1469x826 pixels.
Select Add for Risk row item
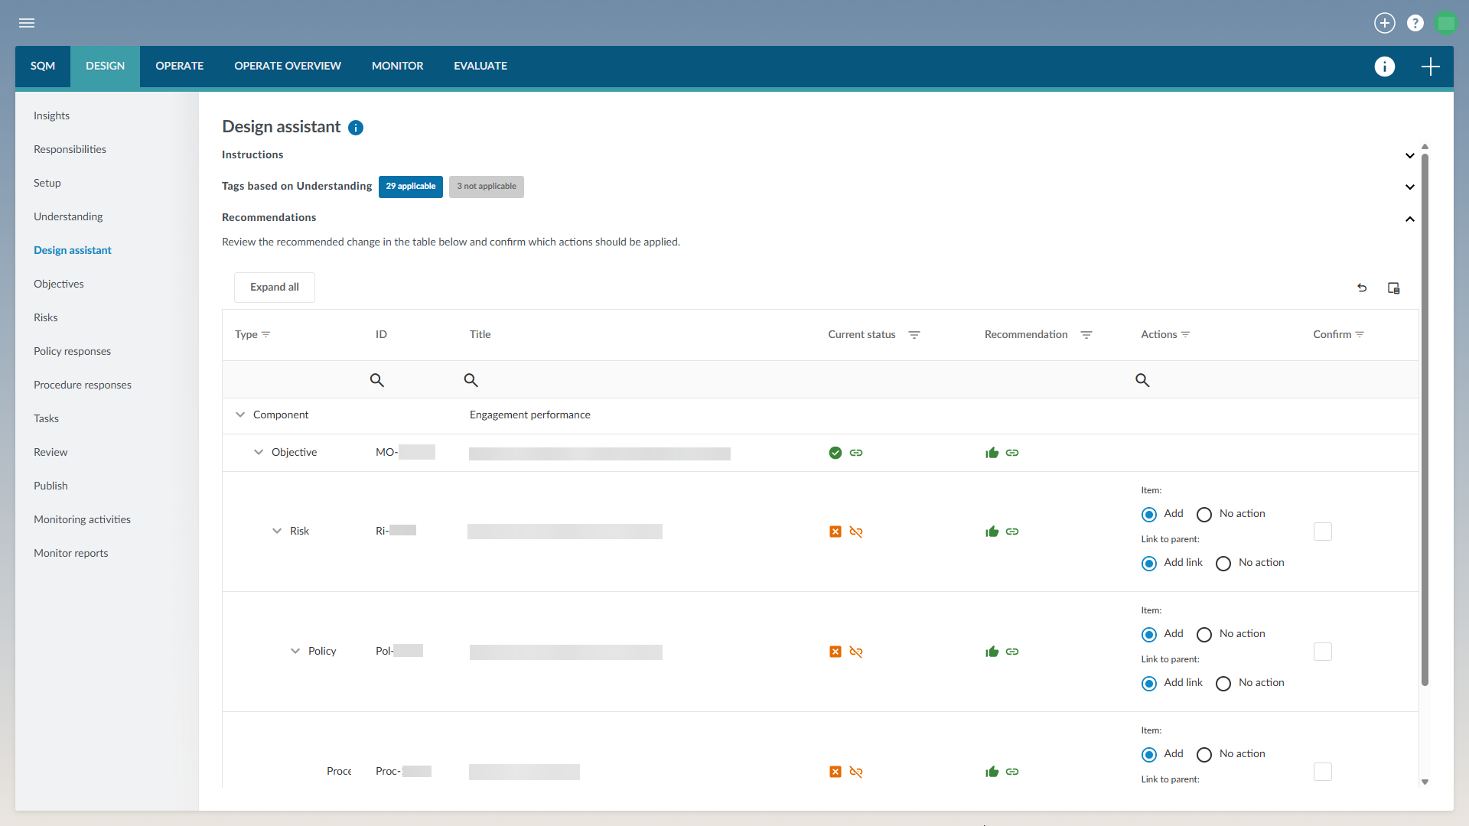(1148, 515)
